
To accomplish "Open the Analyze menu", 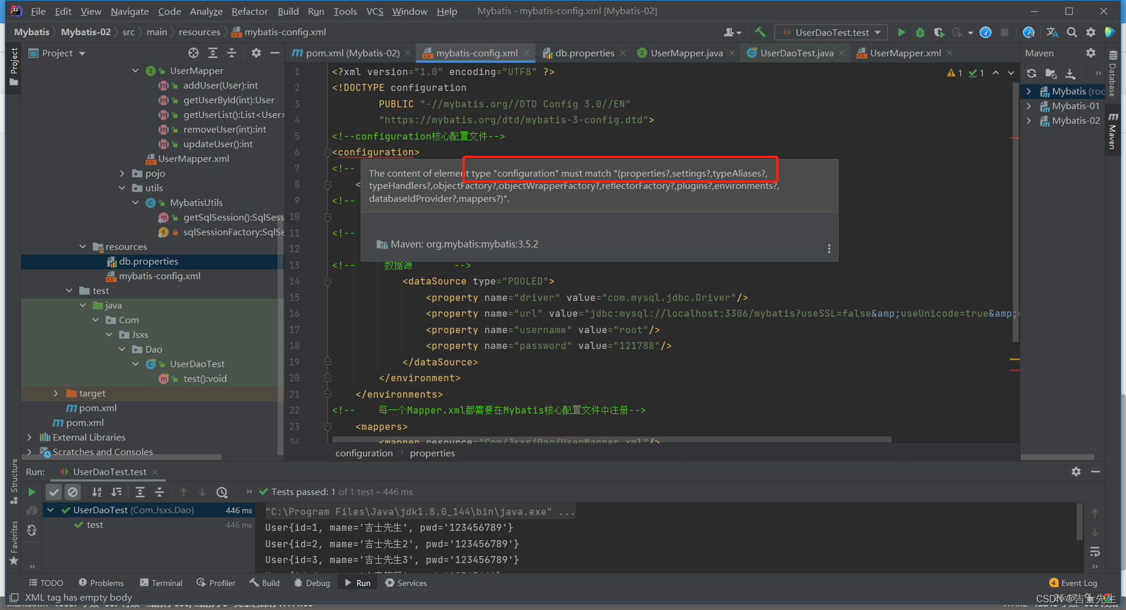I will [x=206, y=11].
